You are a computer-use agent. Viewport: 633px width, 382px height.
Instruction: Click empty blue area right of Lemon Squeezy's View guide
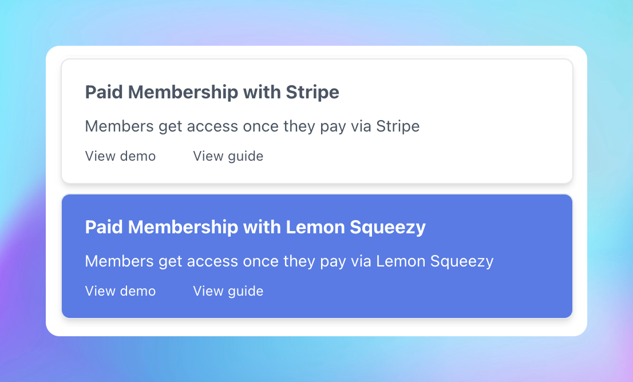pyautogui.click(x=401, y=291)
